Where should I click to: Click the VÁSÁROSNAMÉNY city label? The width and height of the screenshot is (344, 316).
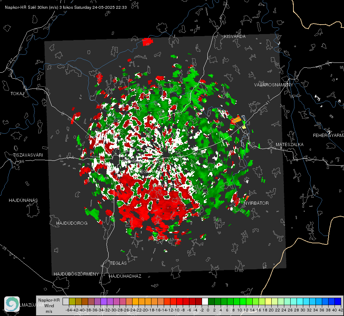click(x=274, y=85)
